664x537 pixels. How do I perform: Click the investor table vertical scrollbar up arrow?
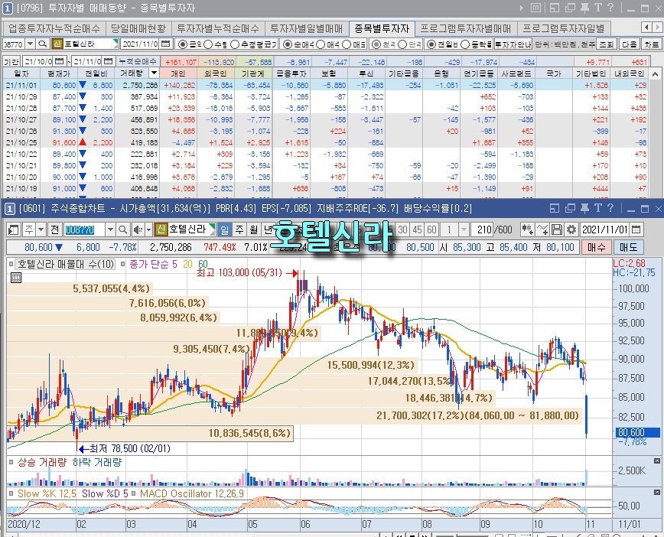[x=655, y=73]
